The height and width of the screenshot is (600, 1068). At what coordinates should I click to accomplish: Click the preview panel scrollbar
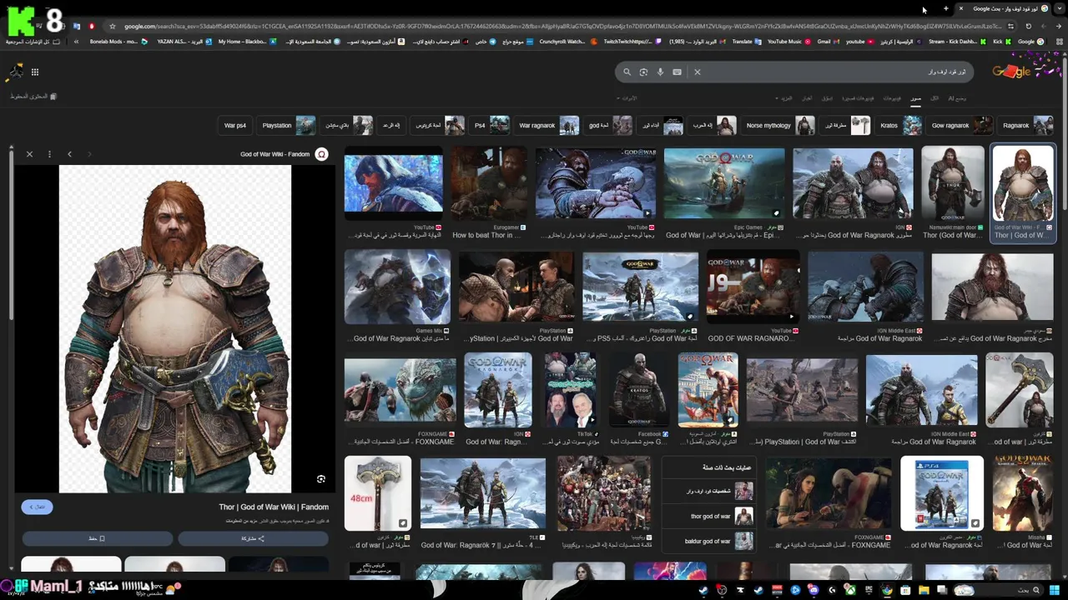tap(12, 233)
